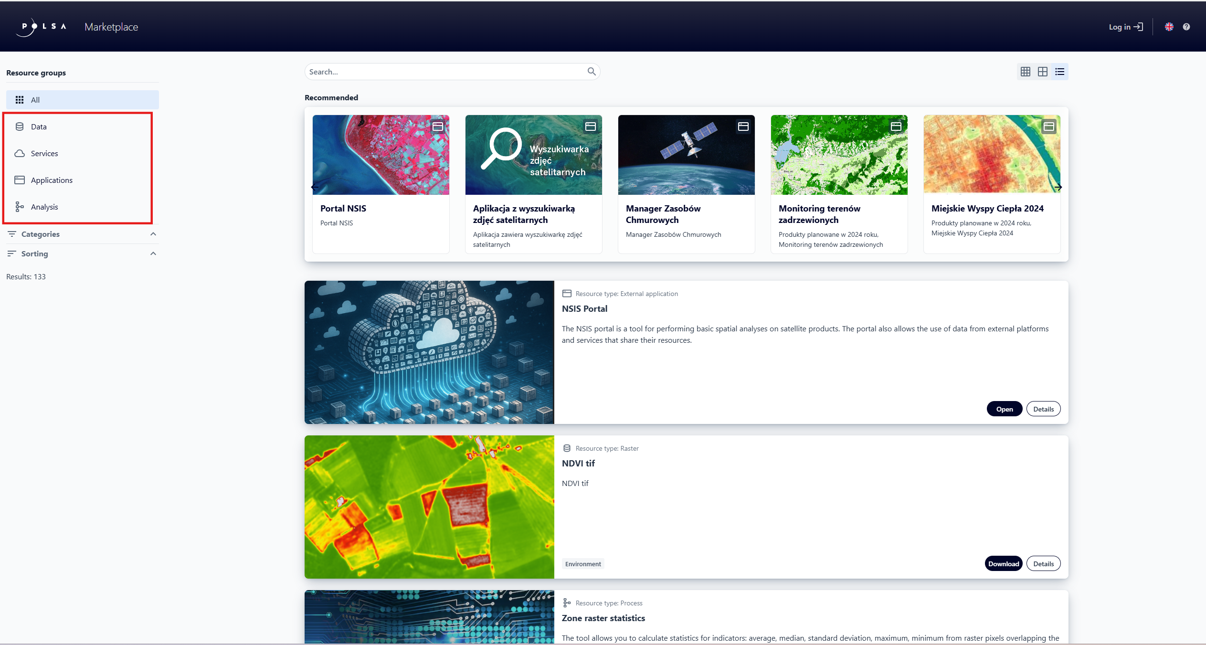Select the All resource groups filter
Screen dimensions: 1206x645
click(x=35, y=100)
